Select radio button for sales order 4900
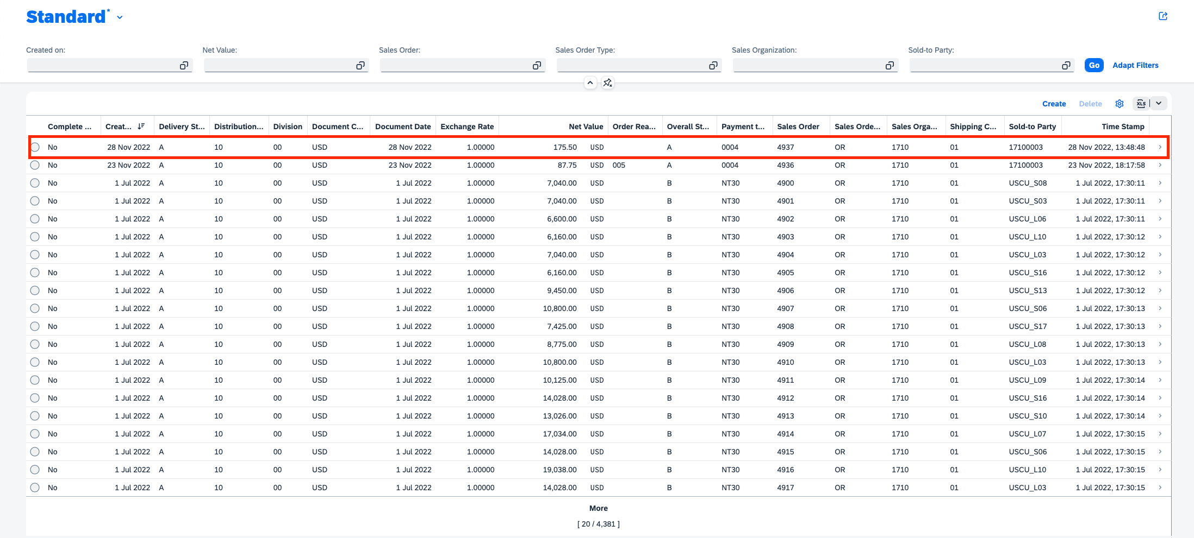The image size is (1194, 538). point(35,183)
